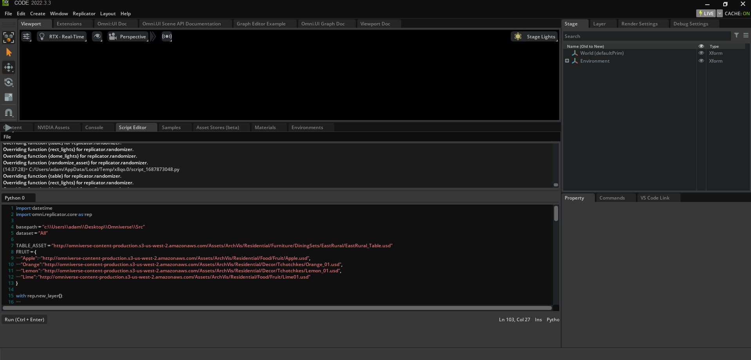Choose the Scale tool in left toolbar

point(9,97)
